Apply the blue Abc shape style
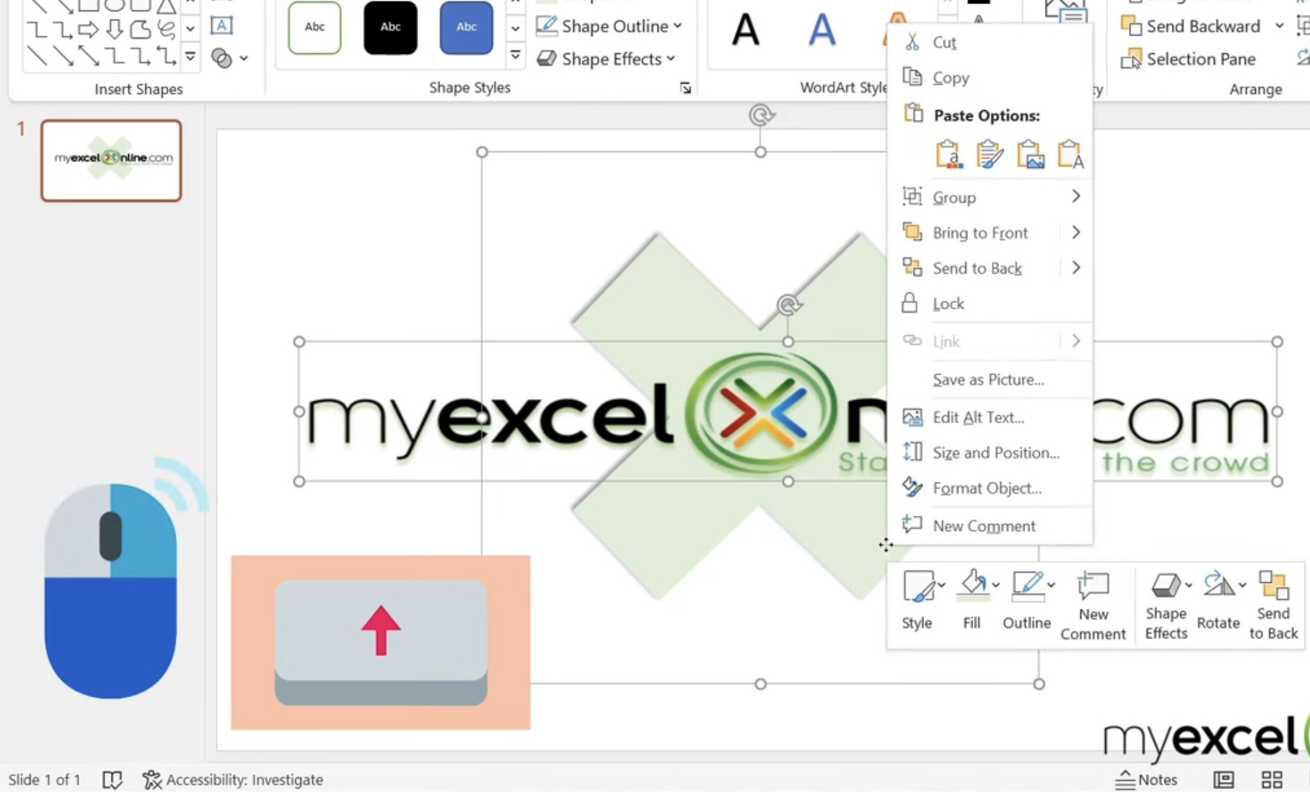The height and width of the screenshot is (792, 1310). pyautogui.click(x=466, y=27)
